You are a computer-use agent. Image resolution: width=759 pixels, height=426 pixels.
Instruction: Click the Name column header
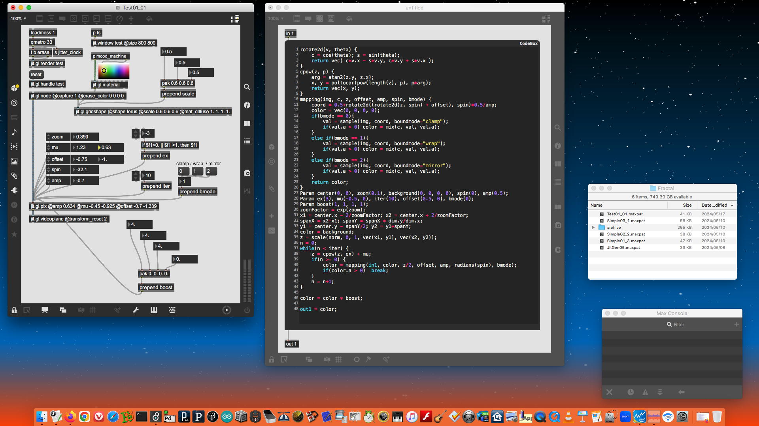tap(597, 205)
